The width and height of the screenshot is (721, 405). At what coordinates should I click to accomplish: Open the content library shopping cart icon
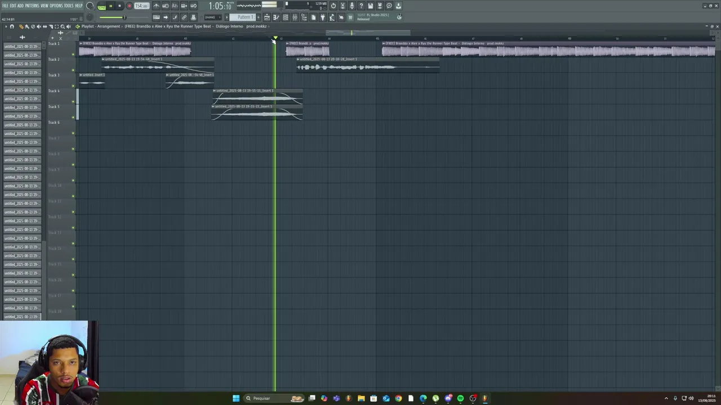click(350, 17)
